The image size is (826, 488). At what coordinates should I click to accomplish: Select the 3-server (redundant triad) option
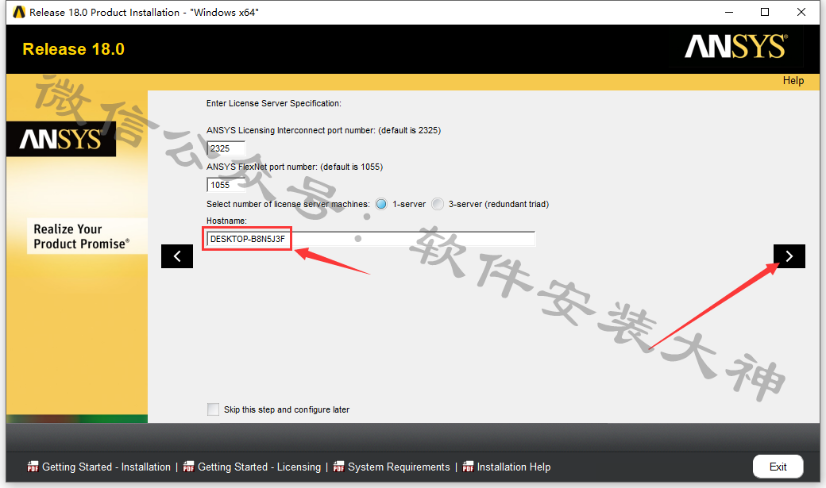[x=438, y=204]
